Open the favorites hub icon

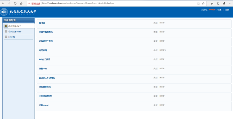point(212,3)
